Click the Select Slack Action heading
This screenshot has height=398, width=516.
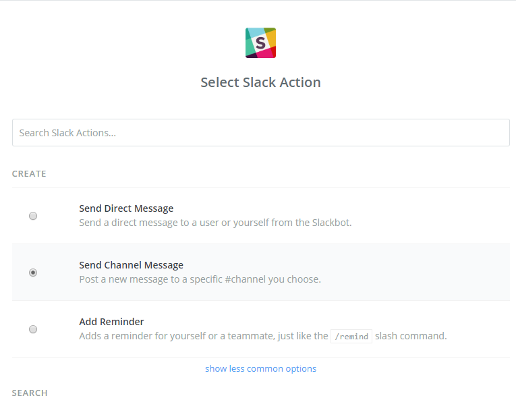260,82
